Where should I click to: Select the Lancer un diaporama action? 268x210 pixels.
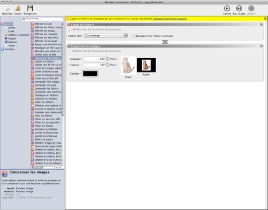pos(46,133)
